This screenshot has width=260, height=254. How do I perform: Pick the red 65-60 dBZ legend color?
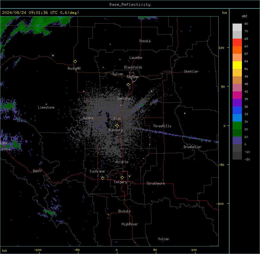point(237,43)
